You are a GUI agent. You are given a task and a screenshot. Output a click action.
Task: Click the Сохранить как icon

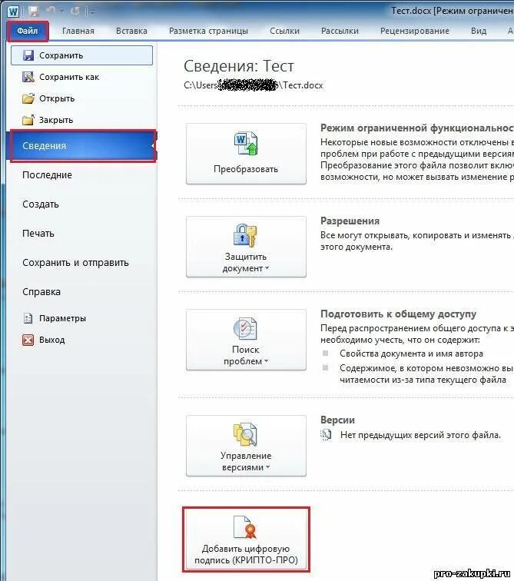[28, 77]
